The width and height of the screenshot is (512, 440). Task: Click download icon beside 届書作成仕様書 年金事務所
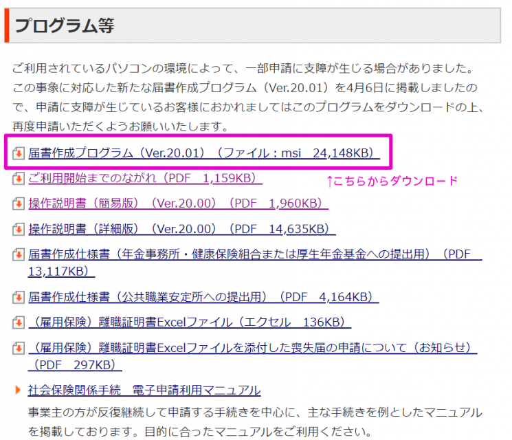click(x=19, y=254)
